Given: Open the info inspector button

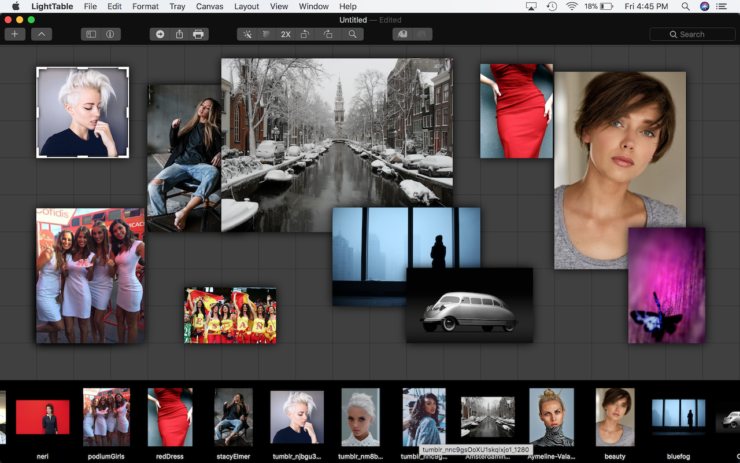Looking at the screenshot, I should (x=110, y=34).
